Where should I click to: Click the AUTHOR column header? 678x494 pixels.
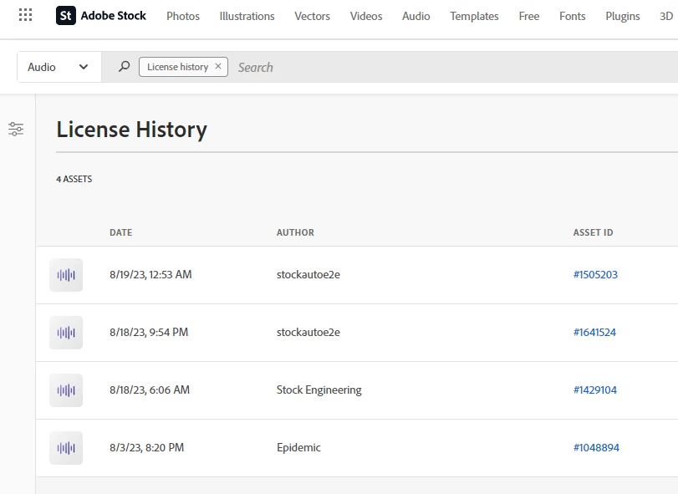pyautogui.click(x=295, y=232)
